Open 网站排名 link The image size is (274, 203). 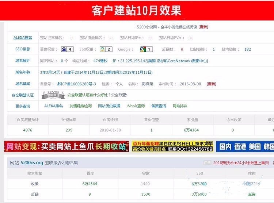[x=180, y=106]
